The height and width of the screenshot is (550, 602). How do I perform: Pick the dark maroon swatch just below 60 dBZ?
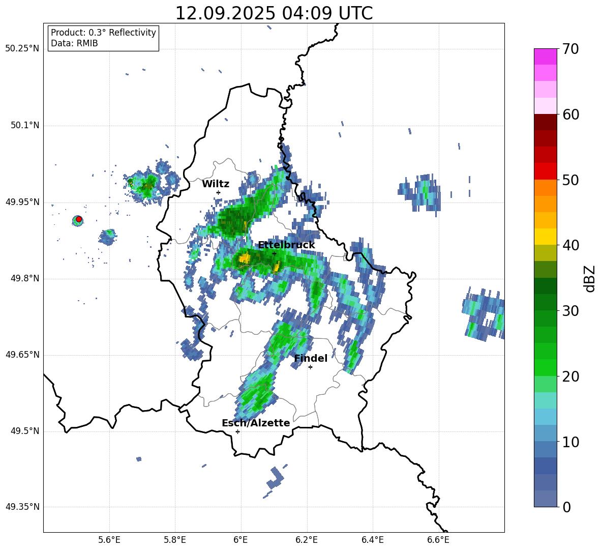coord(545,122)
